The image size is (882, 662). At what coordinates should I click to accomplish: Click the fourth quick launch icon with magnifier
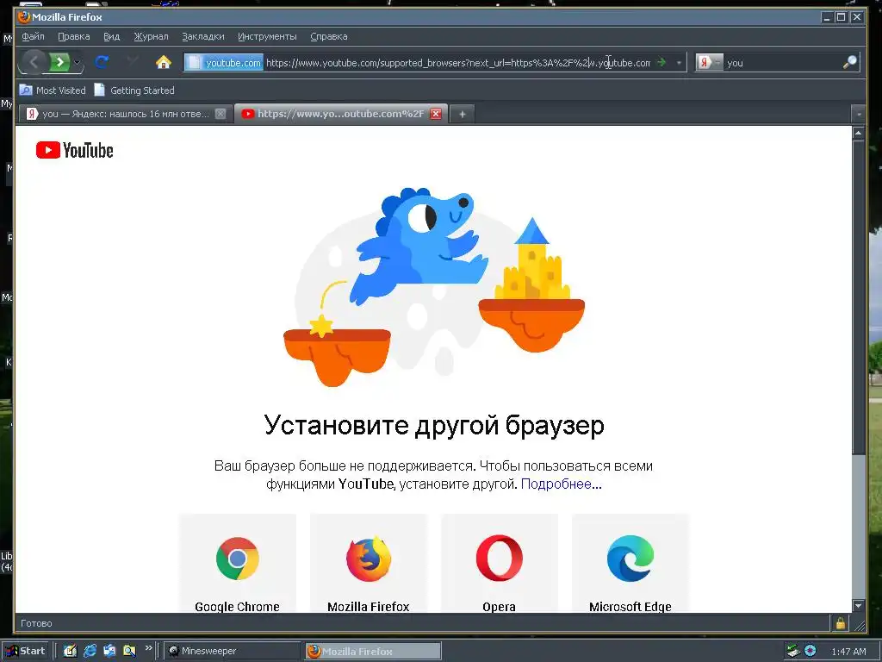(x=129, y=651)
